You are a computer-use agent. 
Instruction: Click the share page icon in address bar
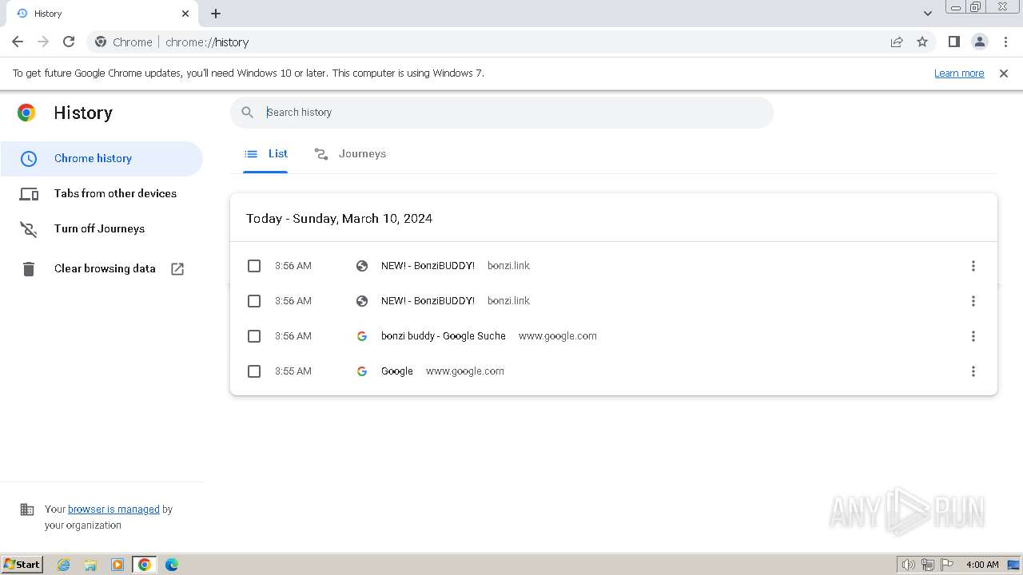[897, 42]
